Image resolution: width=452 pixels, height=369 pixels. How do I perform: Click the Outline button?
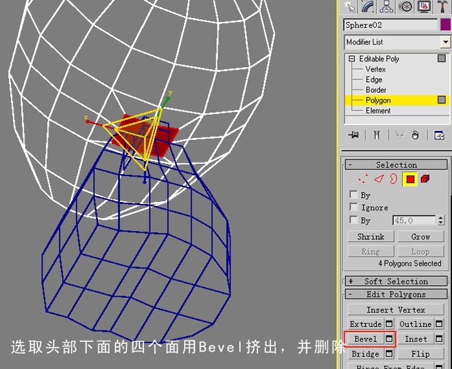(x=416, y=324)
